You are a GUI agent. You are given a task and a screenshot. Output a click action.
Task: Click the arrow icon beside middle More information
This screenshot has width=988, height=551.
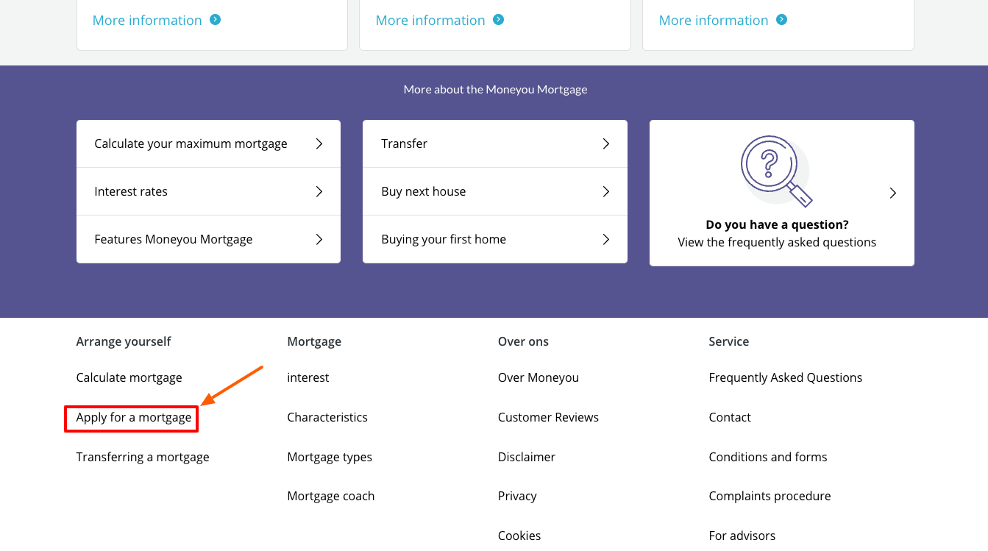498,20
